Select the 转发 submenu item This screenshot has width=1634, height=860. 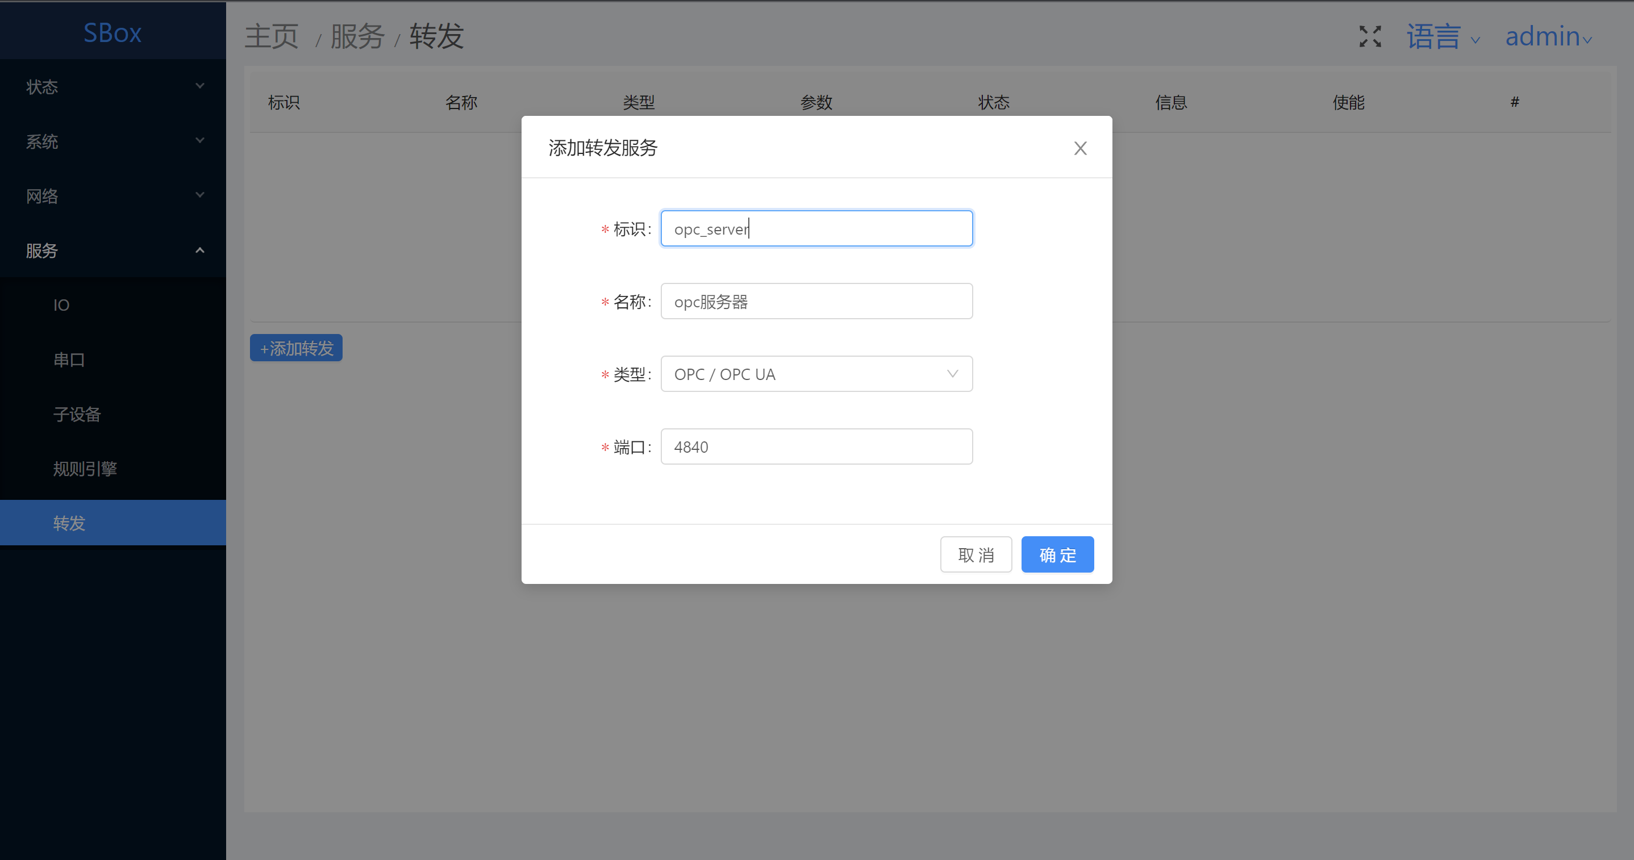pyautogui.click(x=69, y=523)
